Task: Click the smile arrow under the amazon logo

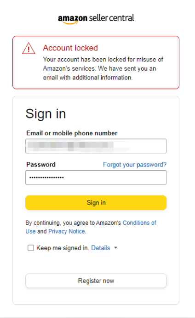Action: click(x=70, y=23)
